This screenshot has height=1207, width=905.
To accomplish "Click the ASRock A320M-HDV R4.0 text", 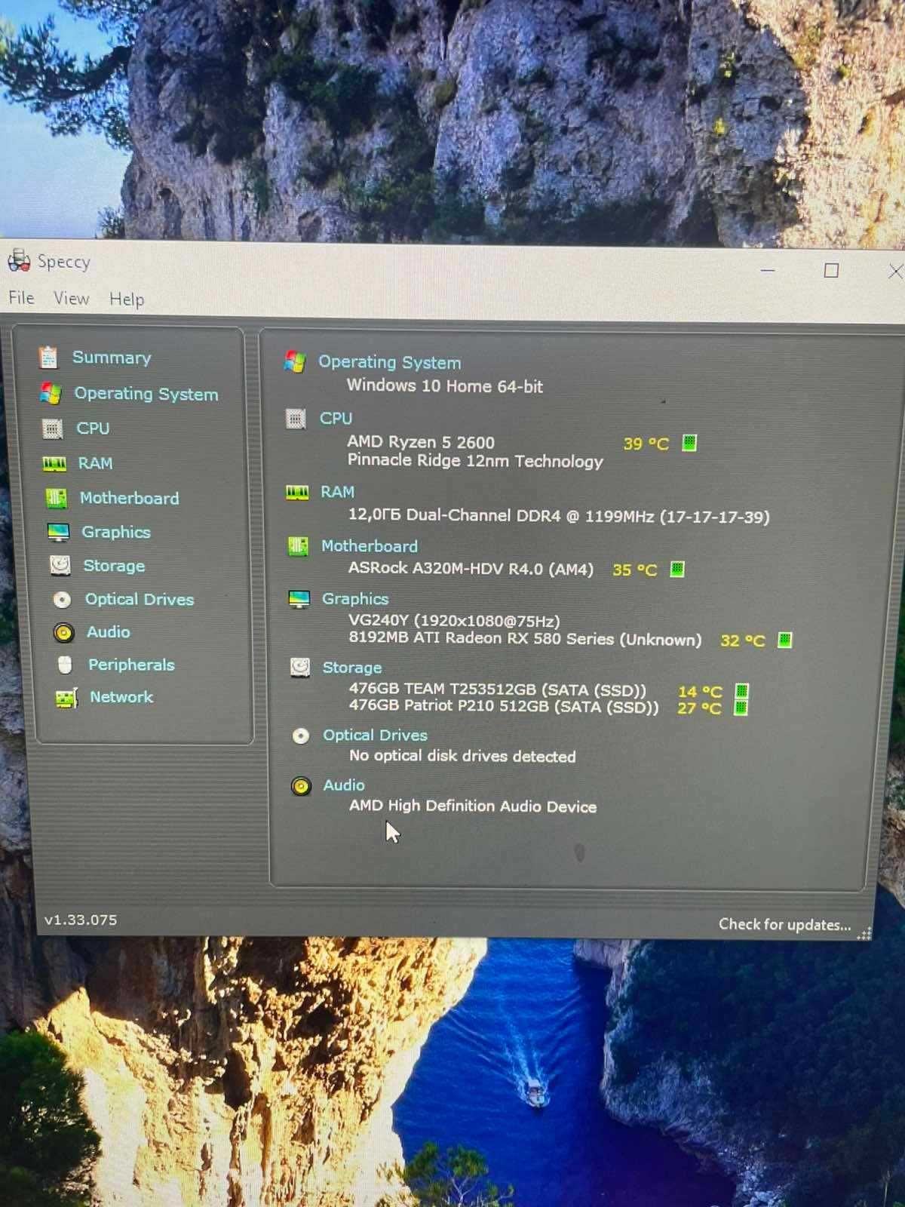I will coord(471,569).
